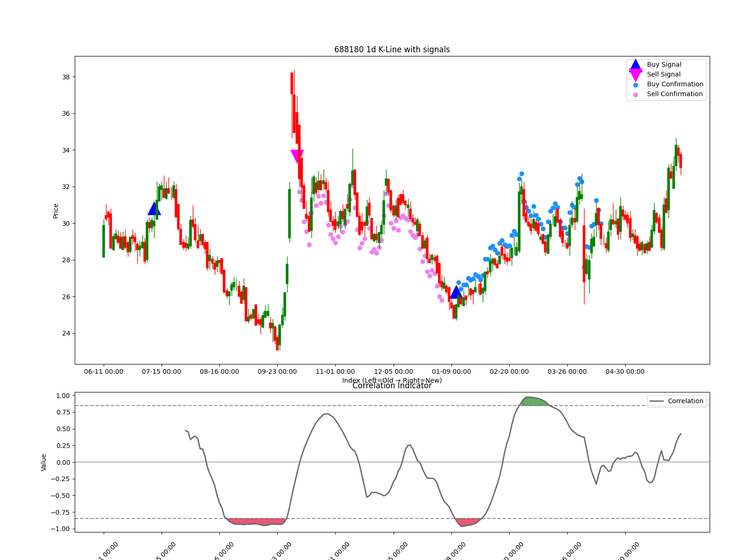Viewport: 747px width, 560px height.
Task: Click the correlation tick label −1.00
Action: (x=60, y=529)
